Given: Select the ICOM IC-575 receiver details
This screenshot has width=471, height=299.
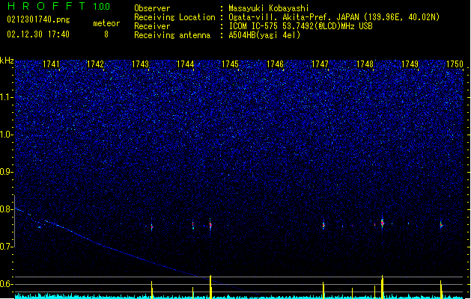Looking at the screenshot, I should point(300,26).
